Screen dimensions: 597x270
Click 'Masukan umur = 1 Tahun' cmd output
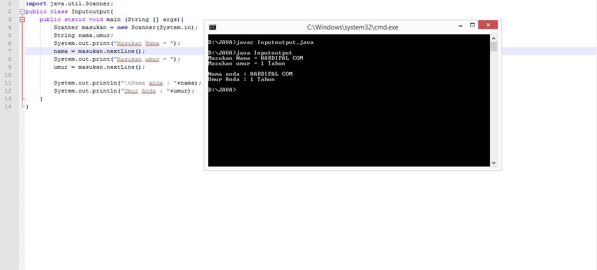click(247, 63)
